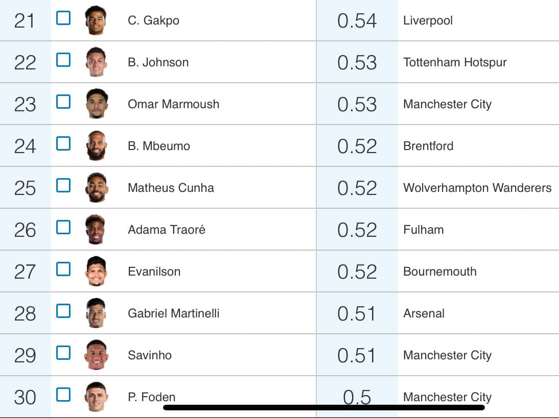Open the Tottenham Hotspur team name

[x=455, y=62]
